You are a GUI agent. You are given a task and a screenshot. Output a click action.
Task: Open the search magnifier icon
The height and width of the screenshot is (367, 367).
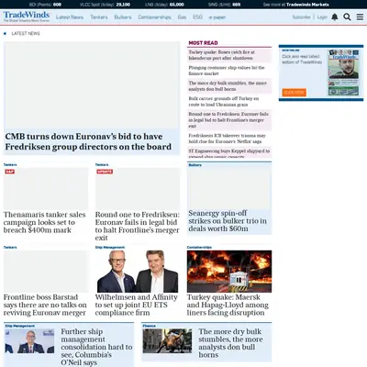[x=347, y=17]
